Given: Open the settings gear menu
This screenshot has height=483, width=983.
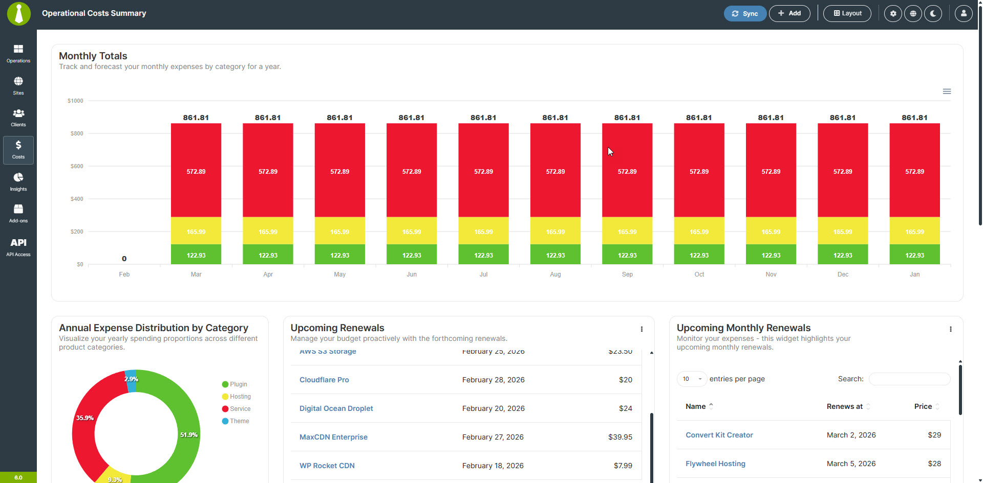Looking at the screenshot, I should [892, 13].
